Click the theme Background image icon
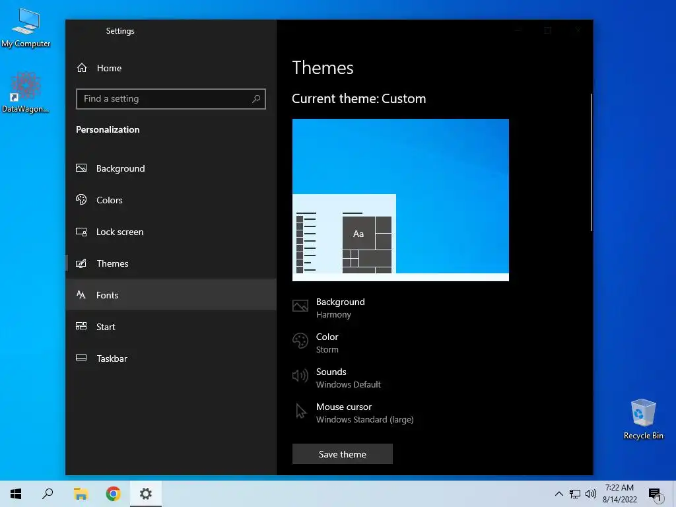676x507 pixels. pos(300,306)
